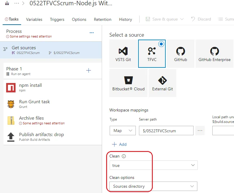The image size is (234, 193).
Task: Select the Phase 1 header
Action: tap(52, 71)
